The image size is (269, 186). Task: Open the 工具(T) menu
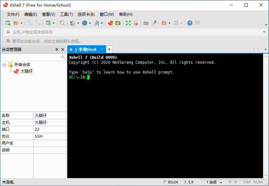click(x=66, y=14)
